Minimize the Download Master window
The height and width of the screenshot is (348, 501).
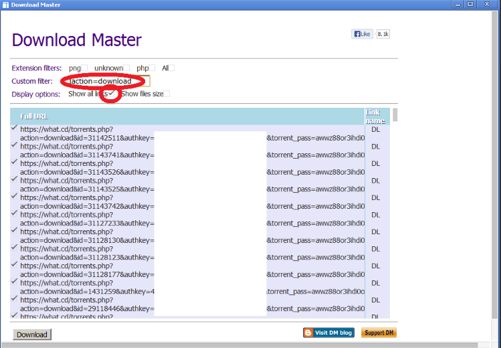tap(458, 5)
